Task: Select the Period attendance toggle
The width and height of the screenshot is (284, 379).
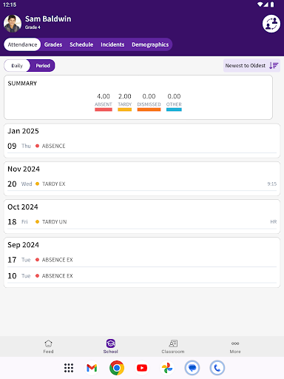Action: pyautogui.click(x=43, y=66)
